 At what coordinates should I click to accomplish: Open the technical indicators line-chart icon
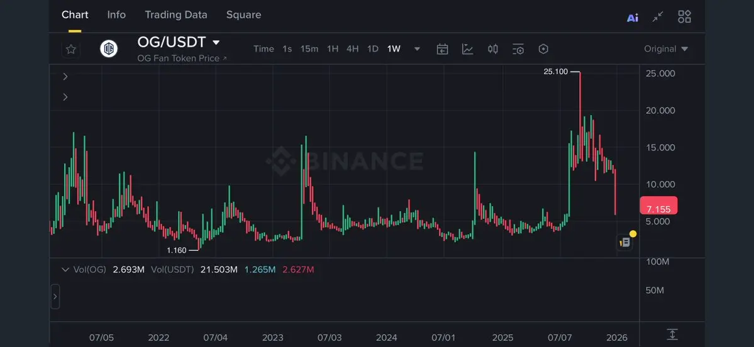point(467,49)
